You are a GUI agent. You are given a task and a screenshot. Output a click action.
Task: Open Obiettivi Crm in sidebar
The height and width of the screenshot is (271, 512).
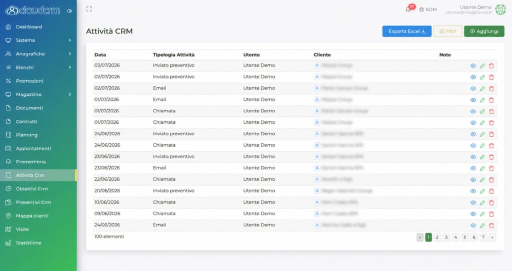(x=38, y=189)
